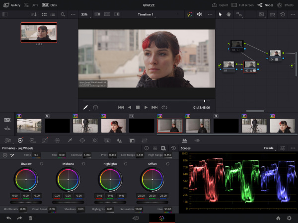Switch gallery to thumbnail grid view
Viewport: 298px width, 223px height.
coord(44,14)
